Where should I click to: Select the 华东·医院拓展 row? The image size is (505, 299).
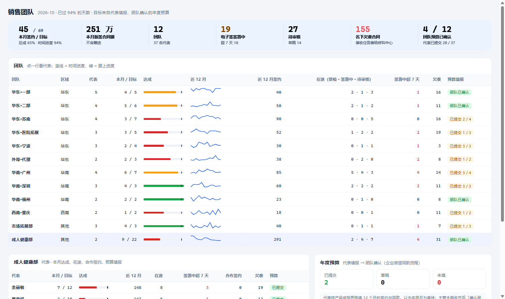(x=250, y=132)
